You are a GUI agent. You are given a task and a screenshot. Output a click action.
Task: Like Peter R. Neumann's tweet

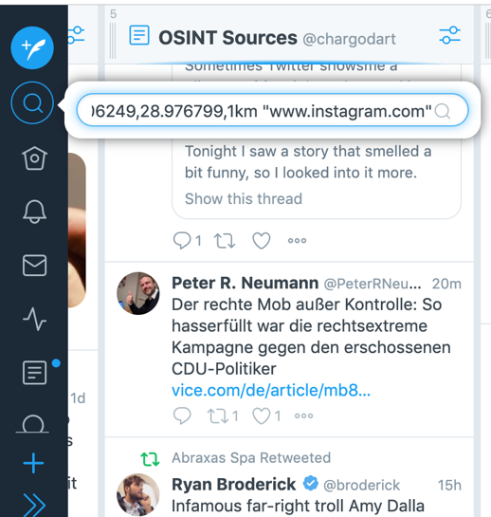262,415
